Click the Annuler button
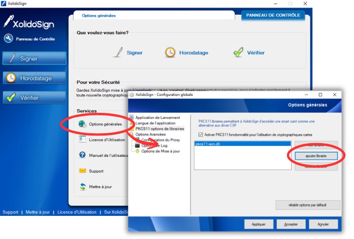 [323, 224]
